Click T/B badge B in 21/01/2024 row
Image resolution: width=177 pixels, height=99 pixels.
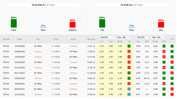pos(129,68)
